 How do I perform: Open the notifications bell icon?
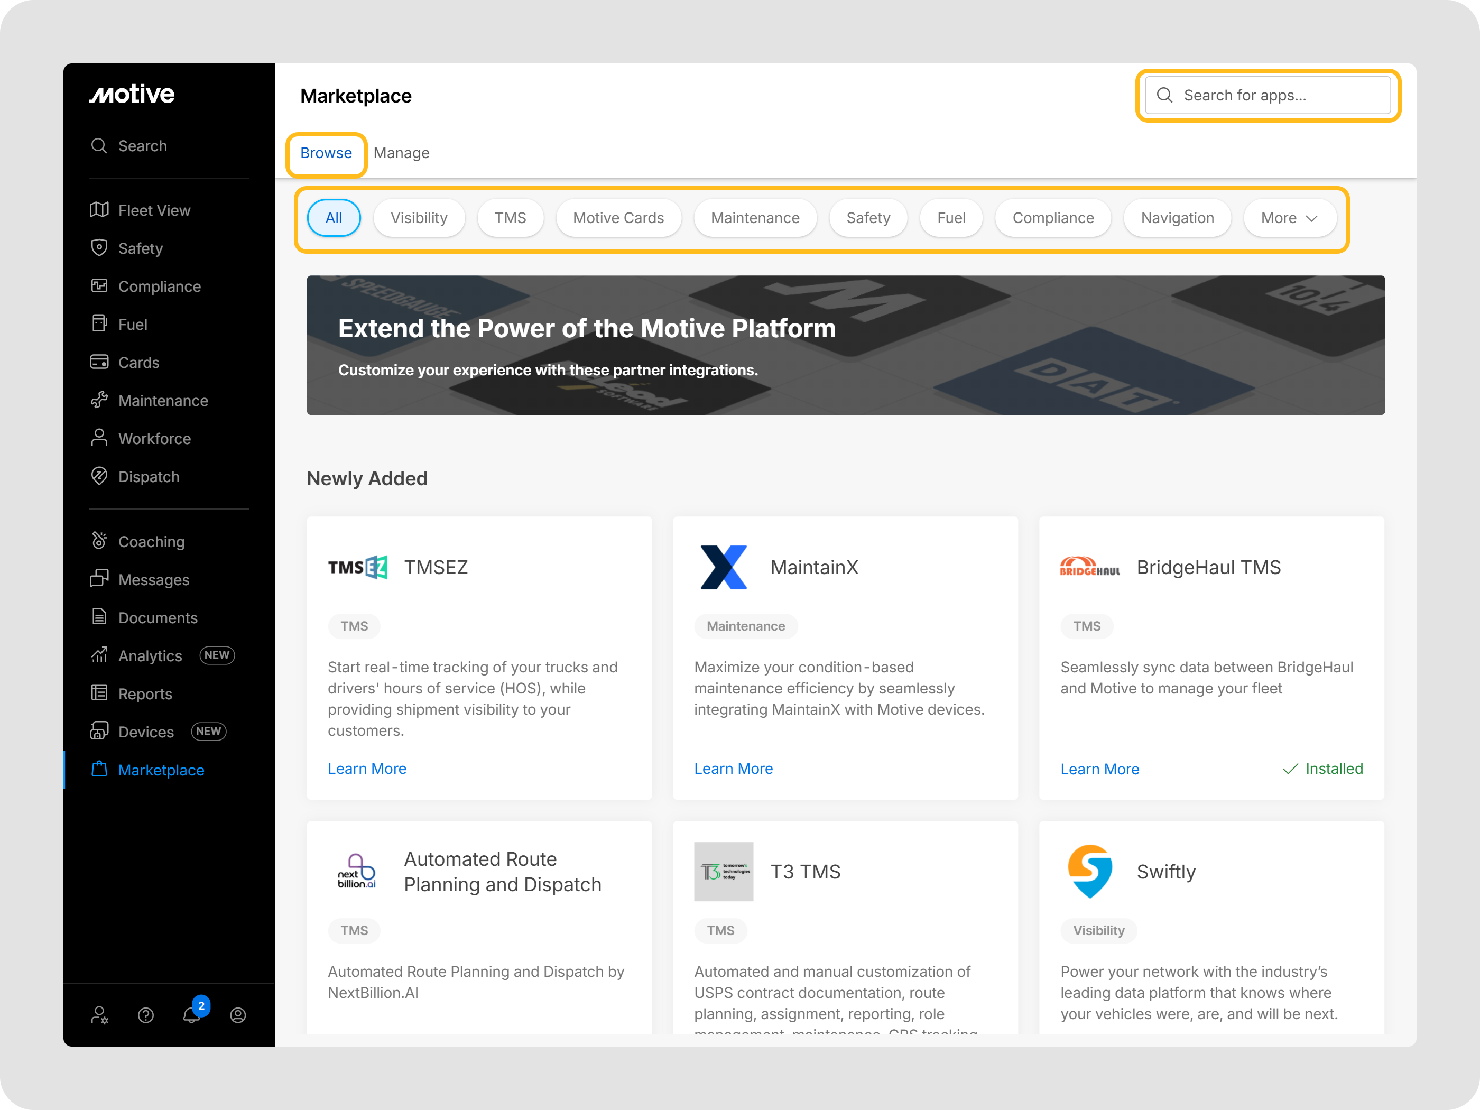pyautogui.click(x=192, y=1014)
